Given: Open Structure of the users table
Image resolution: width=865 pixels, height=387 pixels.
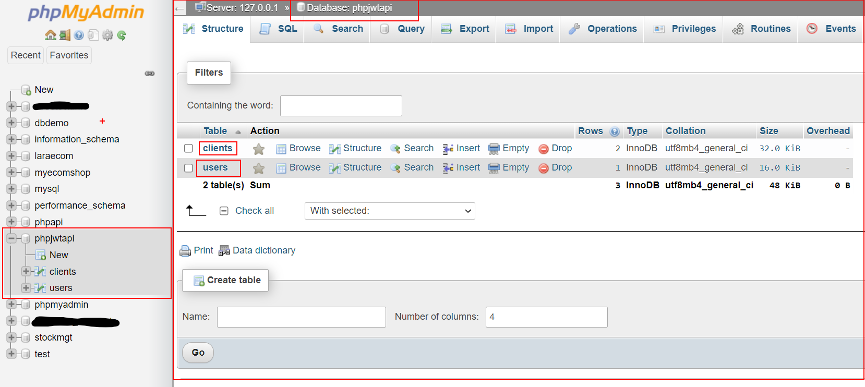Looking at the screenshot, I should (355, 167).
